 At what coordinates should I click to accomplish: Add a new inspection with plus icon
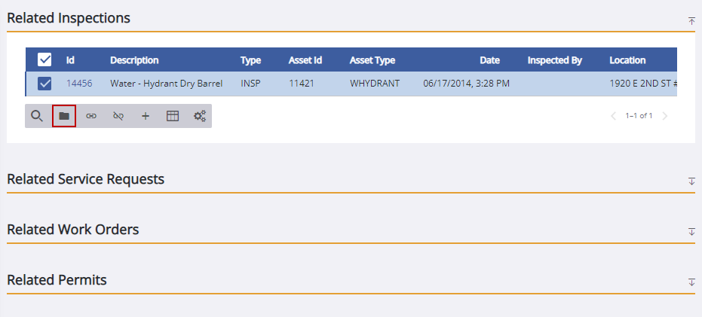coord(146,116)
